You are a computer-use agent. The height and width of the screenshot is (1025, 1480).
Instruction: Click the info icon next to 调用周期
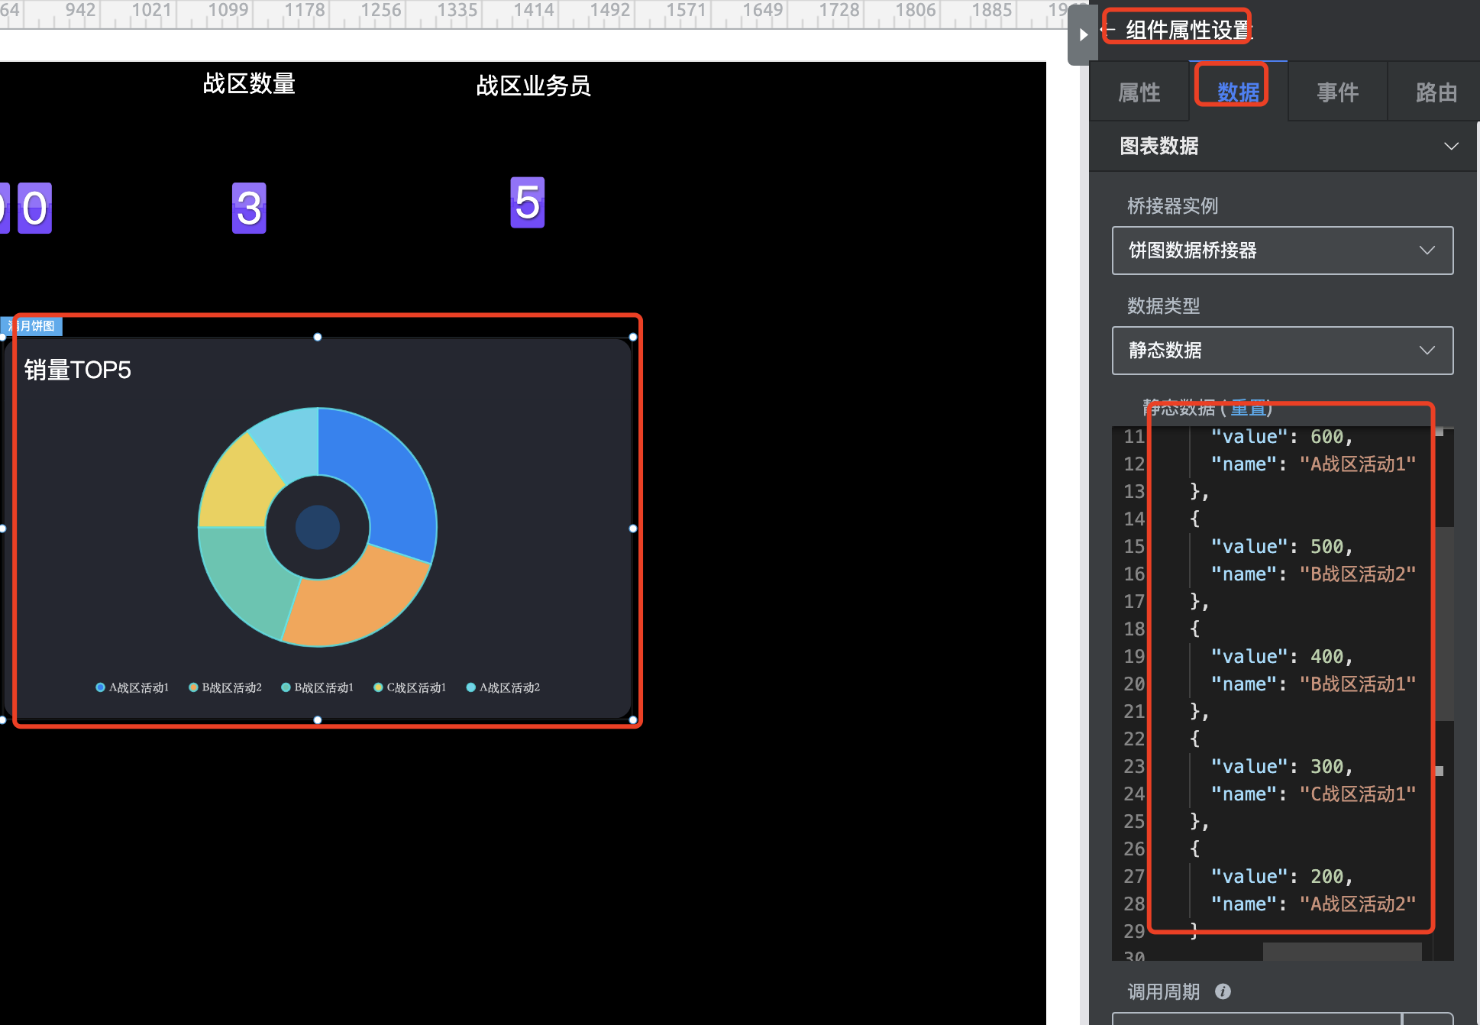[x=1223, y=991]
